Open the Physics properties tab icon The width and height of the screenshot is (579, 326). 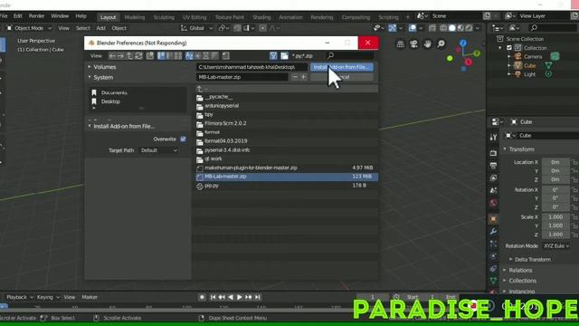493,256
